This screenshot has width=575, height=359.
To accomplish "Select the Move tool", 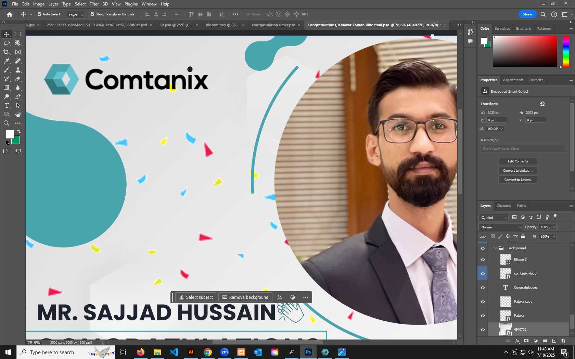I will point(7,34).
